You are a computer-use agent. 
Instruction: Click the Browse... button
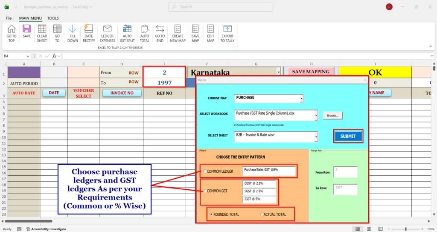pyautogui.click(x=332, y=115)
